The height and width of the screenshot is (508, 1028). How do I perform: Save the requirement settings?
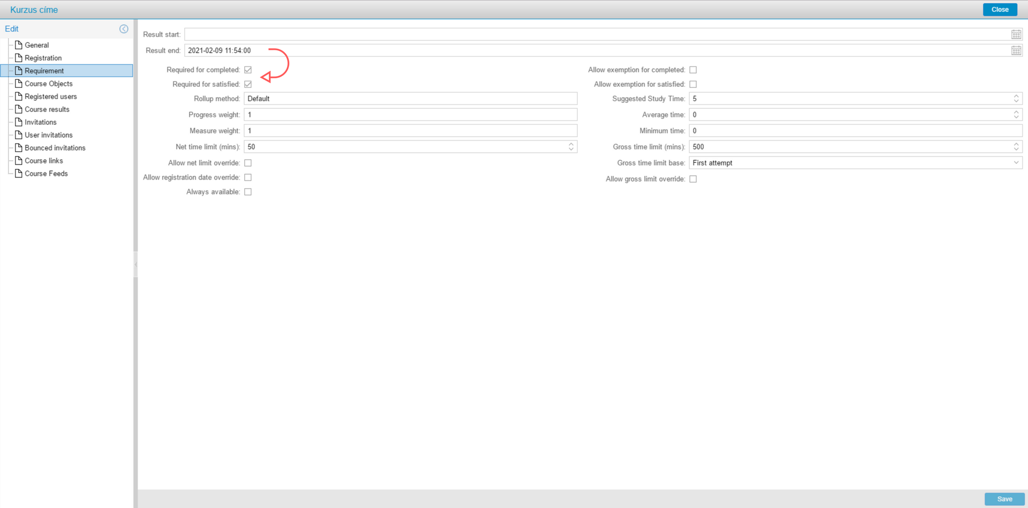(1004, 499)
